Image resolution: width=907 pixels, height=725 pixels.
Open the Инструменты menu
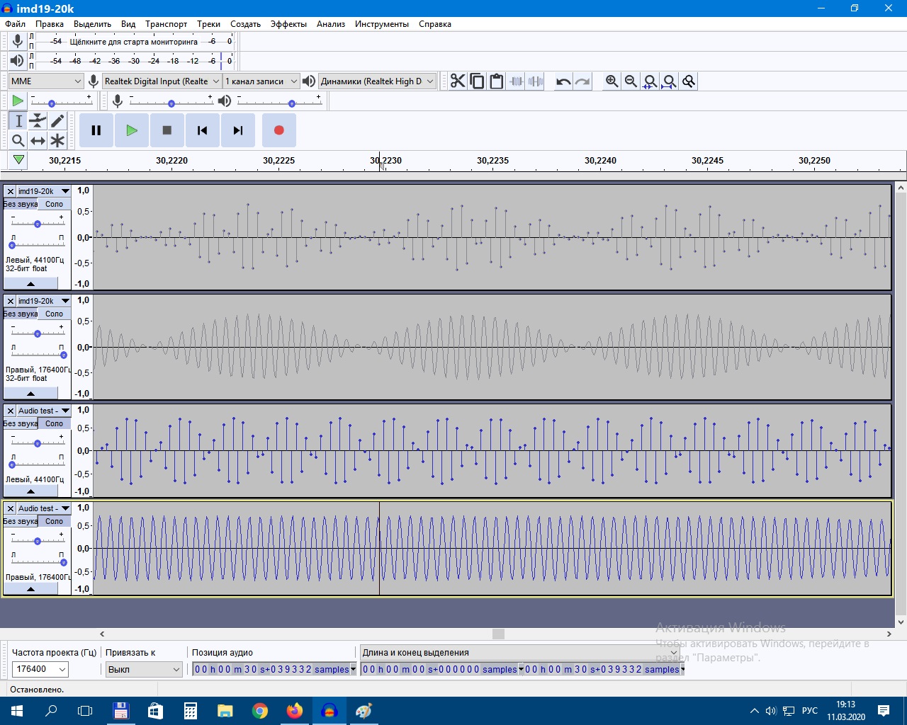pos(382,24)
